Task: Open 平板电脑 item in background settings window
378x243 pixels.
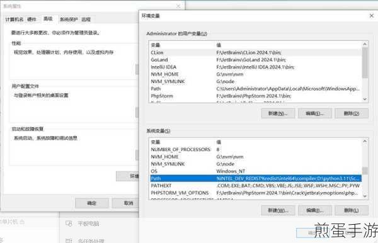Action: [83, 223]
